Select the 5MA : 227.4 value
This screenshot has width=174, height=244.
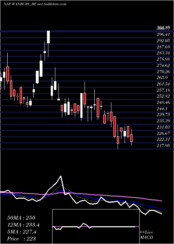click(x=22, y=232)
